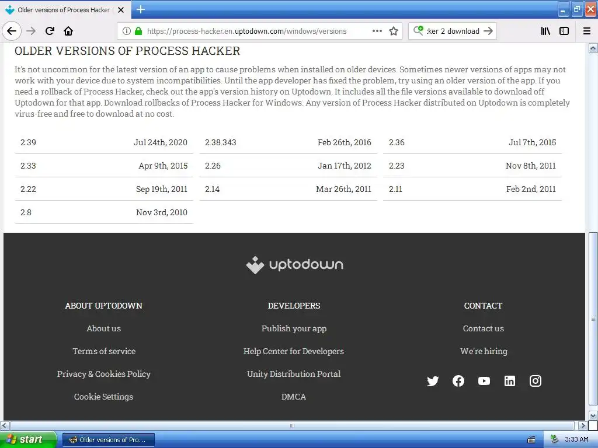
Task: Download Process Hacker version 2.39
Action: pyautogui.click(x=104, y=142)
